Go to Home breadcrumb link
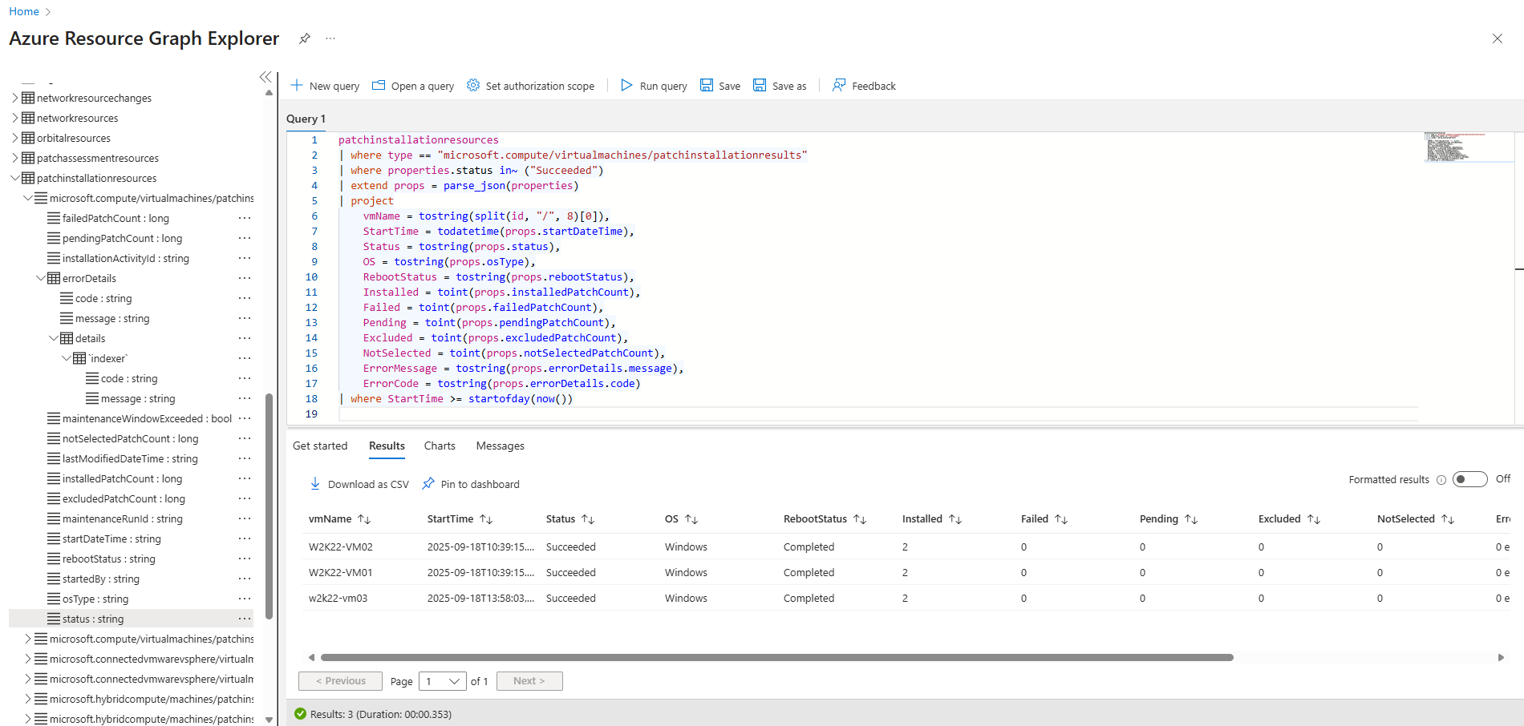Image resolution: width=1524 pixels, height=726 pixels. 24,11
